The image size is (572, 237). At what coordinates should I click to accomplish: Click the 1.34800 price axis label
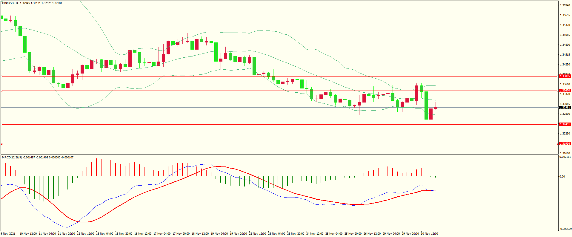tap(565, 45)
